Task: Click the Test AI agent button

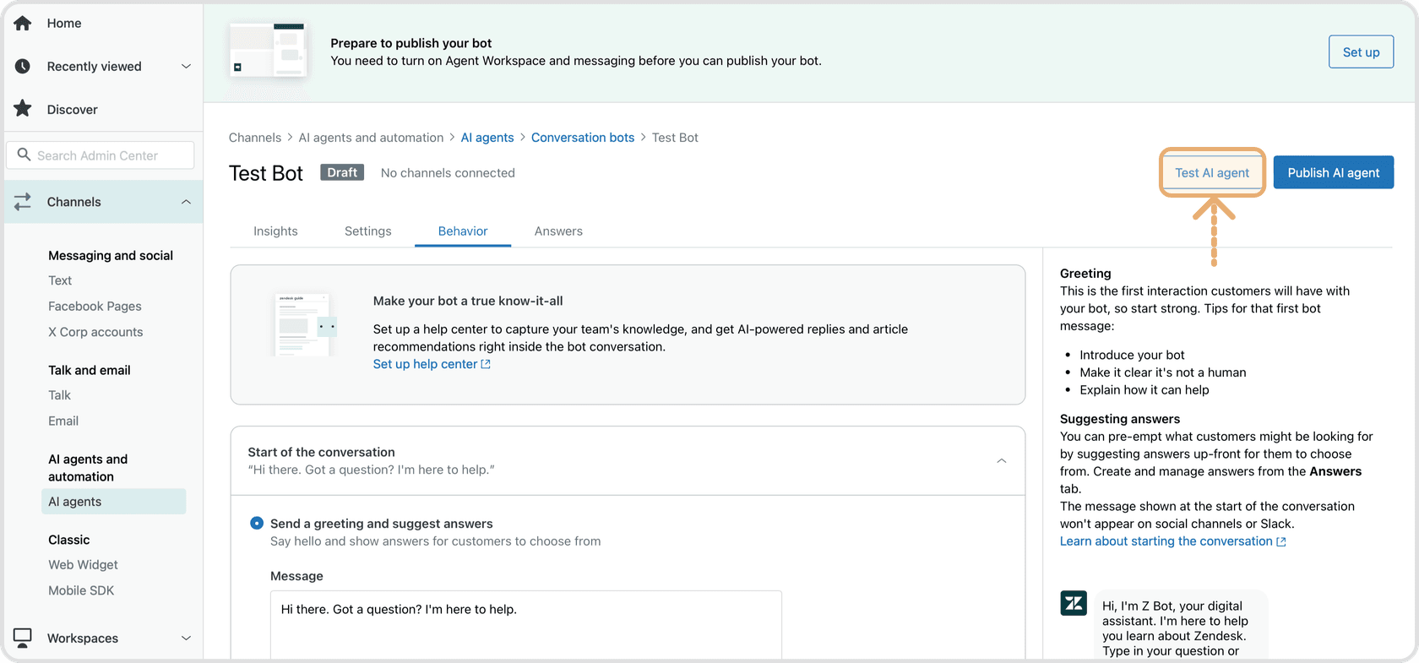Action: (x=1211, y=173)
